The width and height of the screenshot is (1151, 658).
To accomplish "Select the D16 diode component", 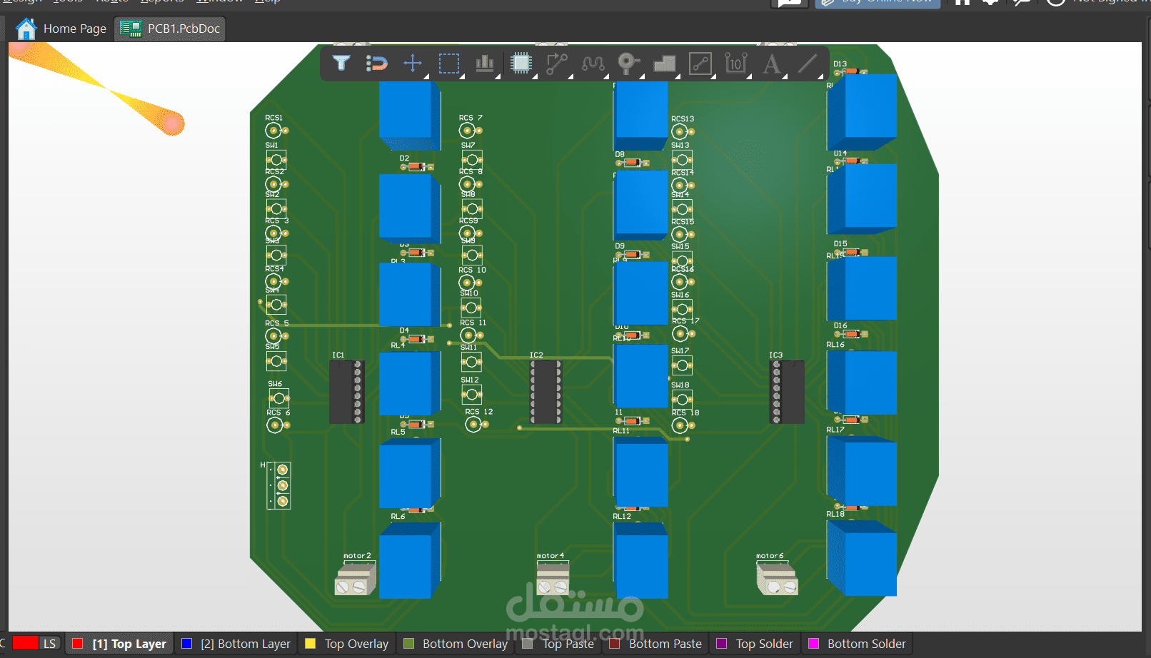I will click(851, 333).
